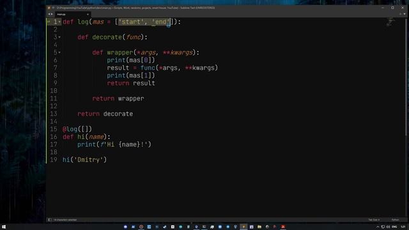
Task: Open File Explorer folder icon in taskbar
Action: [x=259, y=227]
